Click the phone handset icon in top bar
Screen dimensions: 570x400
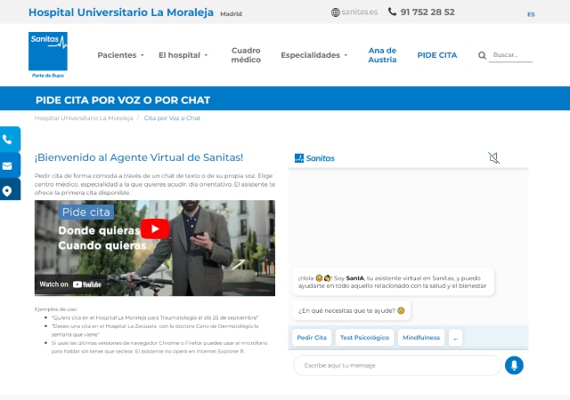392,12
